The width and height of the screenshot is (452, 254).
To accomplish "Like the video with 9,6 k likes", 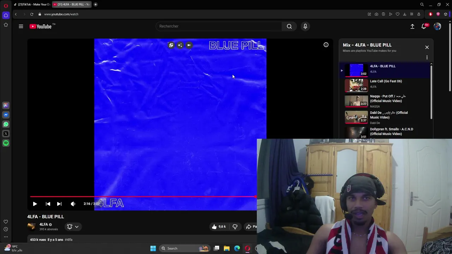I will coord(219,227).
